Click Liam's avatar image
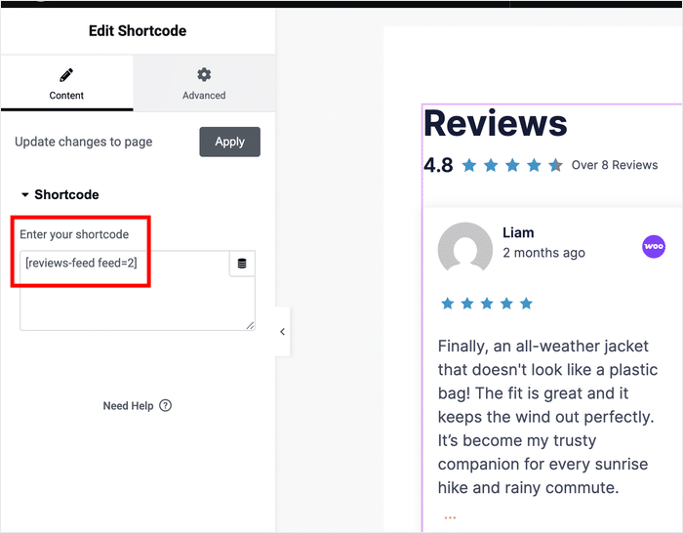The height and width of the screenshot is (533, 683). [x=464, y=247]
